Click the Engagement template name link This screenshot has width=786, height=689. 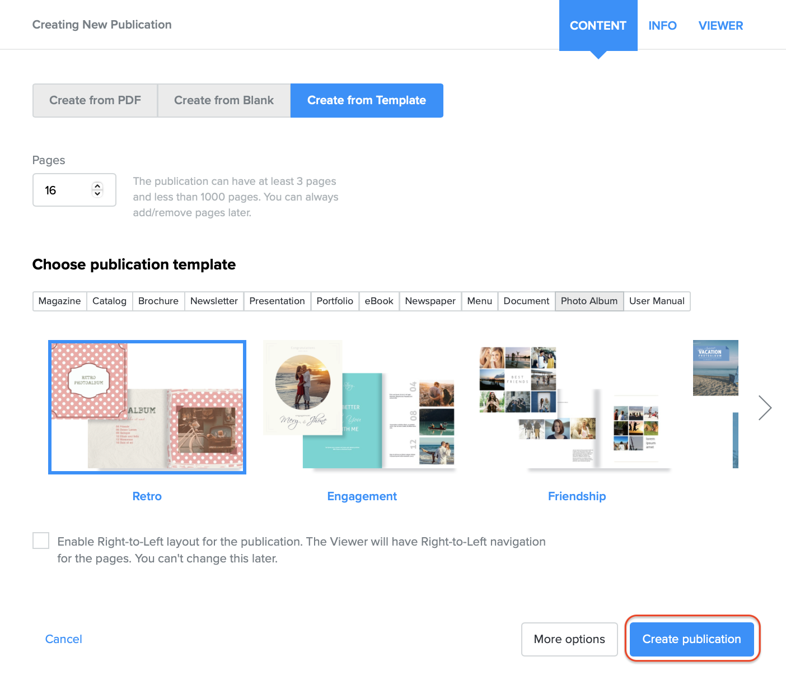(362, 496)
